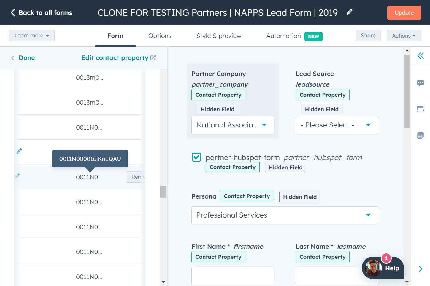Click the Back to all forms link text
Screen dimensions: 430x286
45,12
